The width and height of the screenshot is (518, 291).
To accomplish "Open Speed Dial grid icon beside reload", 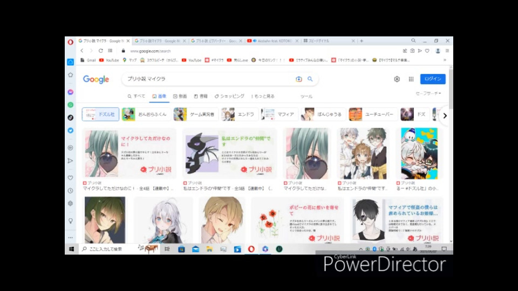I will (x=110, y=51).
